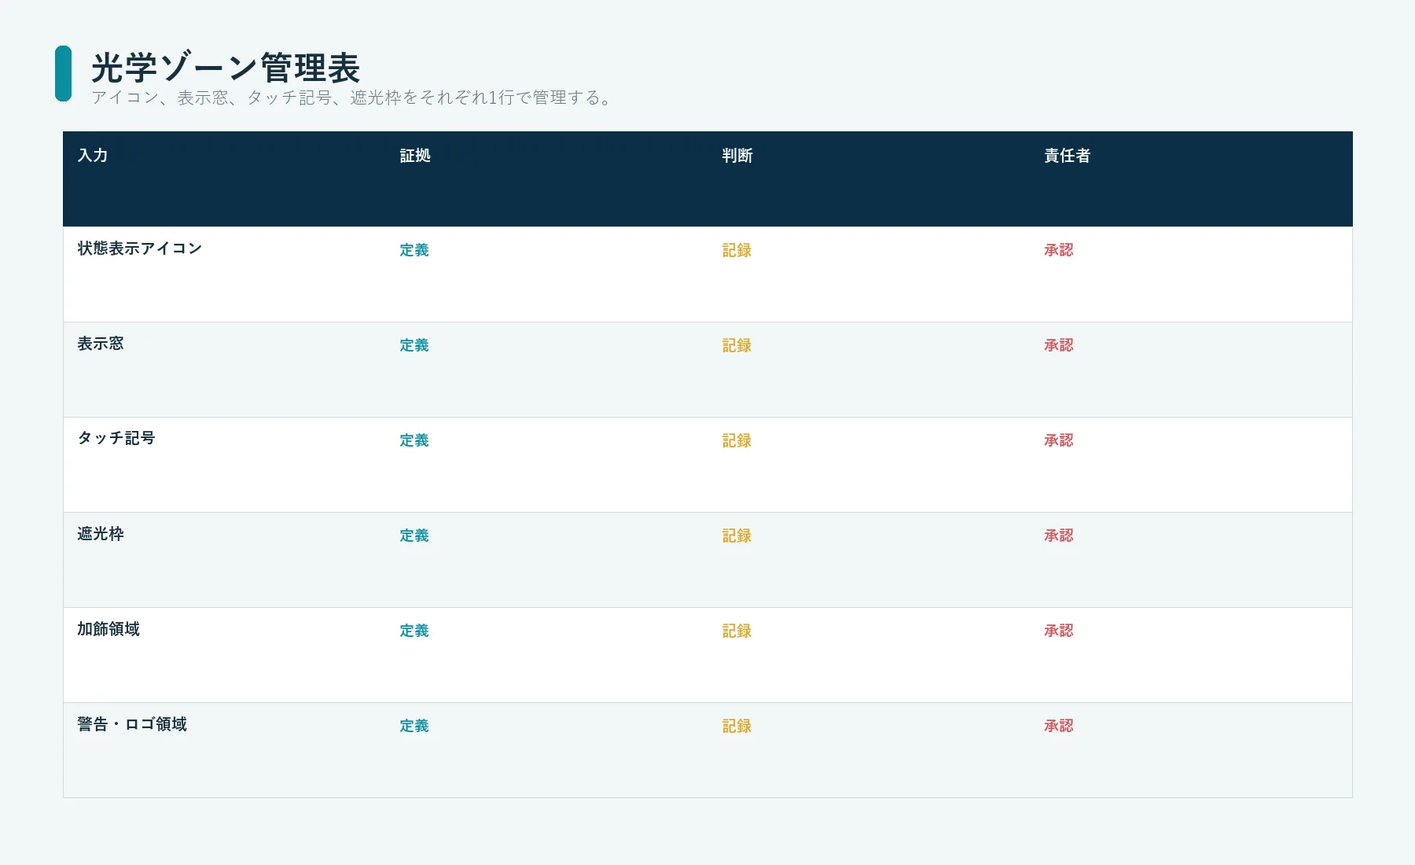Viewport: 1415px width, 865px height.
Task: Click 記録 in the タッチ記号 row
Action: (x=737, y=440)
